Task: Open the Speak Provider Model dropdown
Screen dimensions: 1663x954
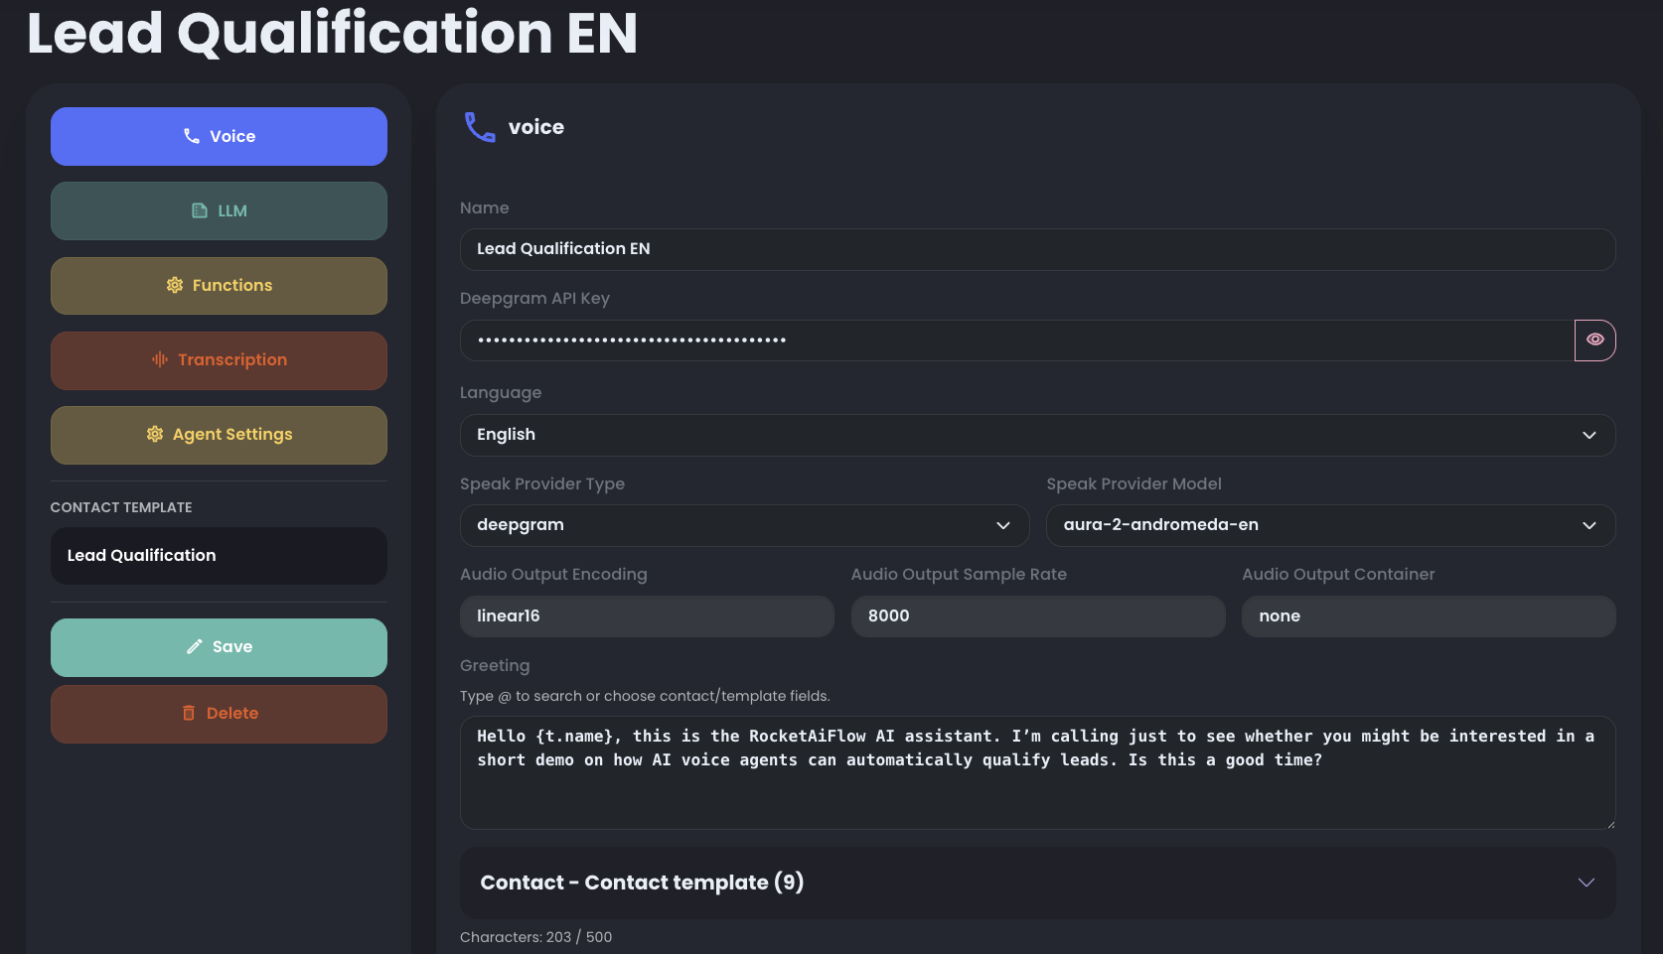Action: coord(1331,525)
